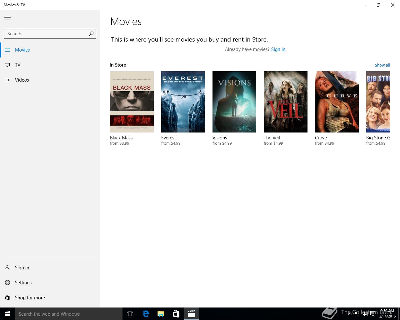Open the Movies section label
The width and height of the screenshot is (400, 320).
[x=22, y=50]
